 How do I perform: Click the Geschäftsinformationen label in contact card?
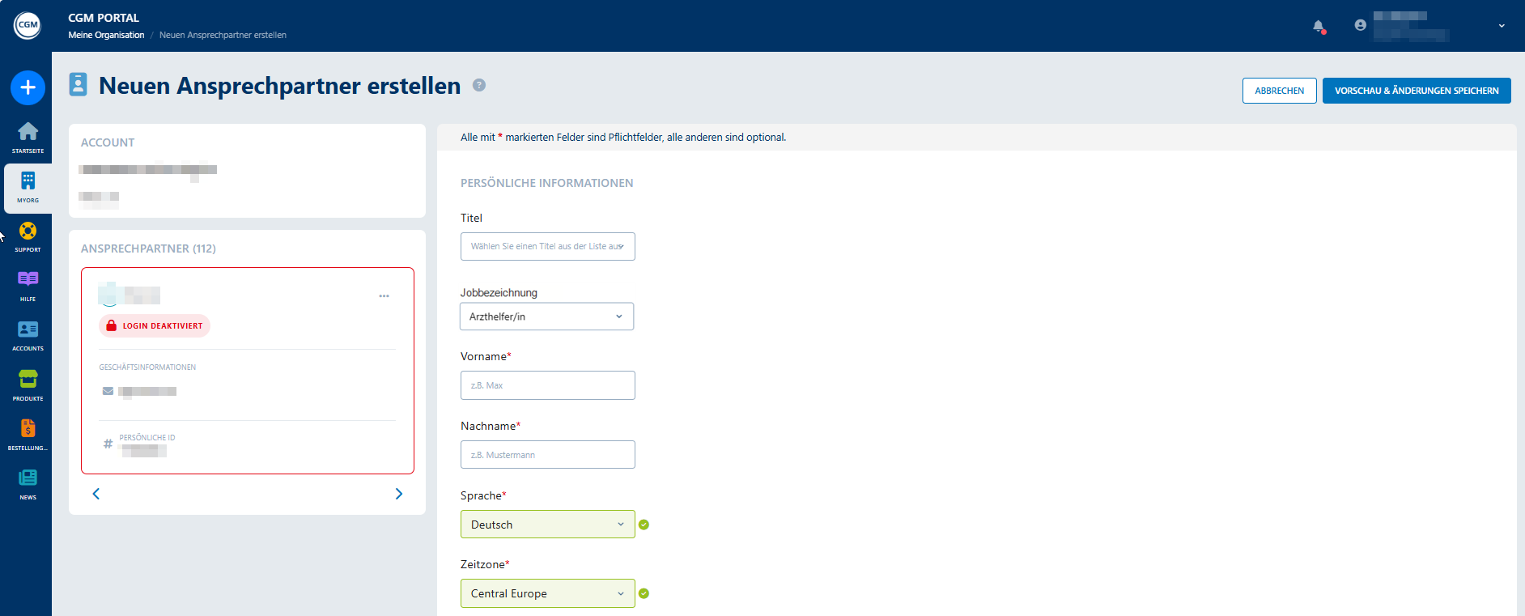(147, 367)
